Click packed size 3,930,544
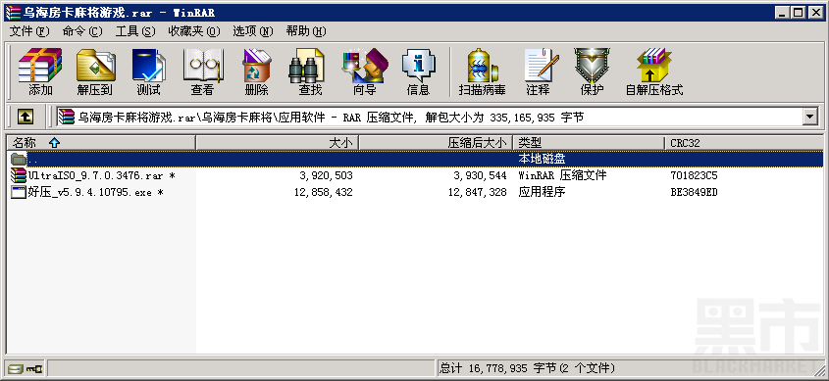 [x=480, y=175]
